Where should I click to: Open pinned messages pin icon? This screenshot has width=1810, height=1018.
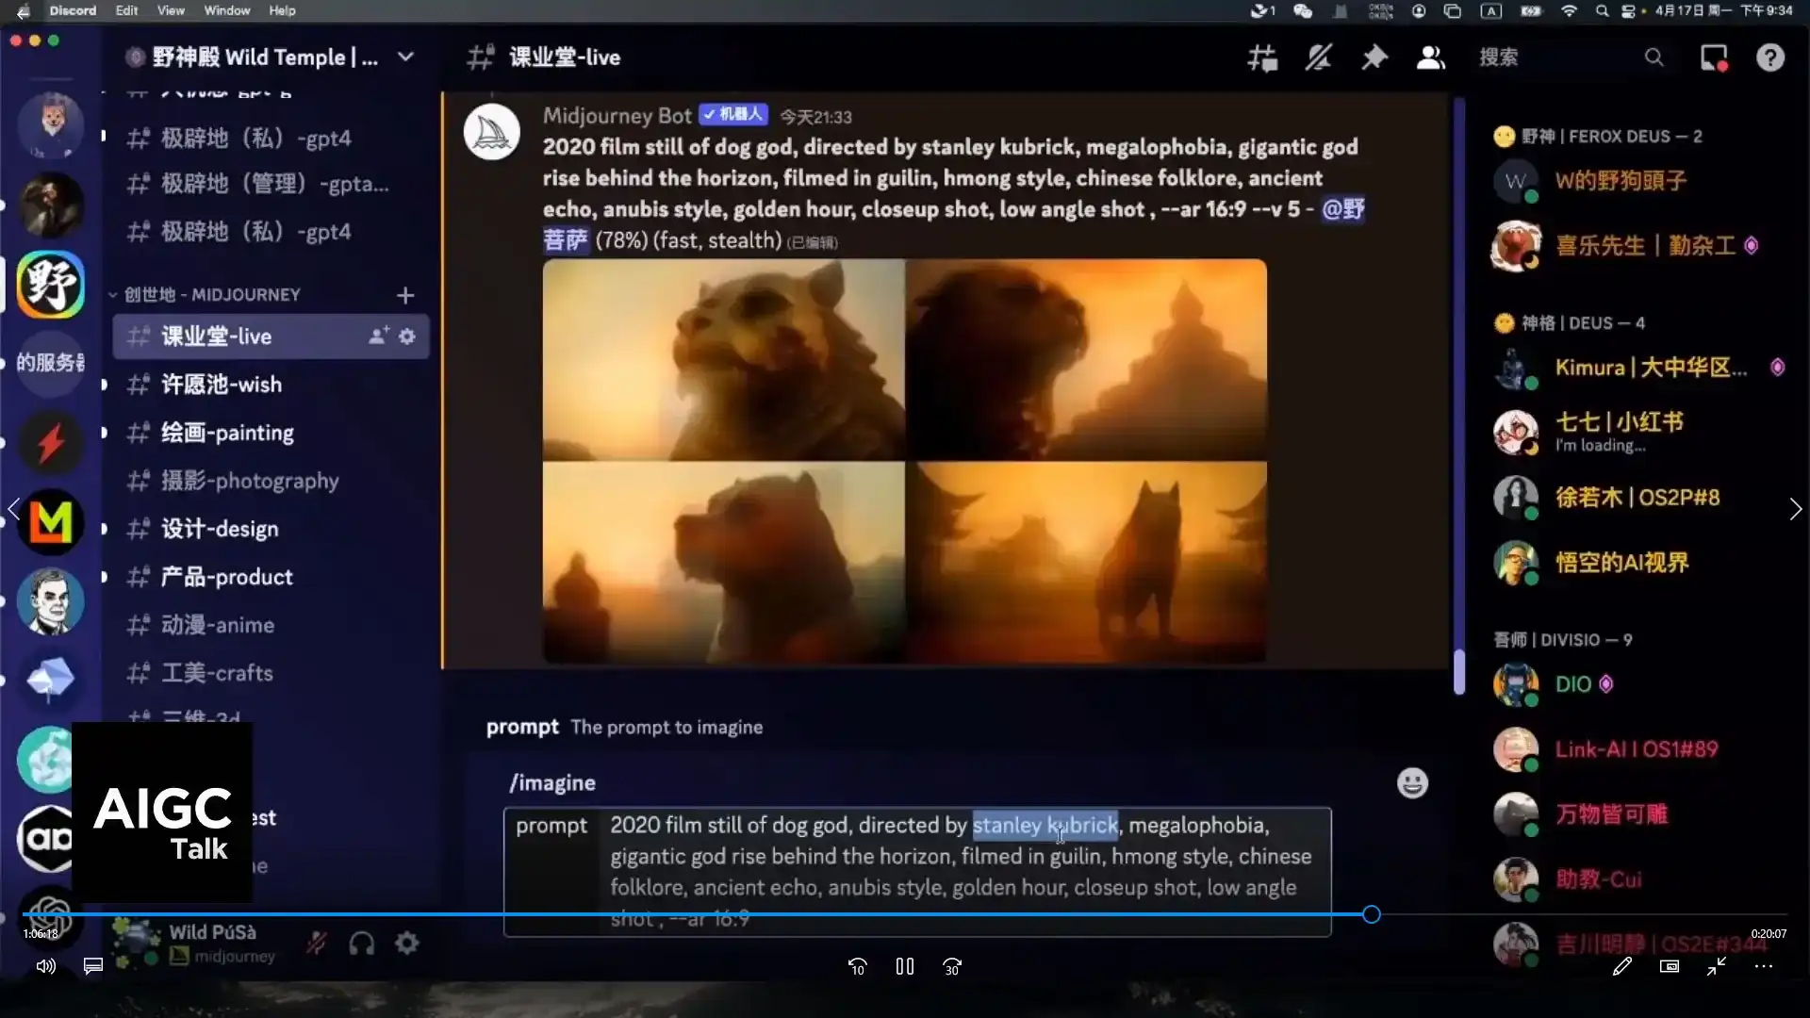(x=1374, y=57)
